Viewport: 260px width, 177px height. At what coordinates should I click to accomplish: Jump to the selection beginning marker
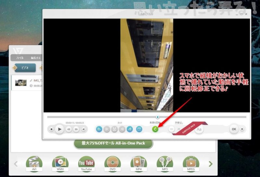click(x=107, y=129)
